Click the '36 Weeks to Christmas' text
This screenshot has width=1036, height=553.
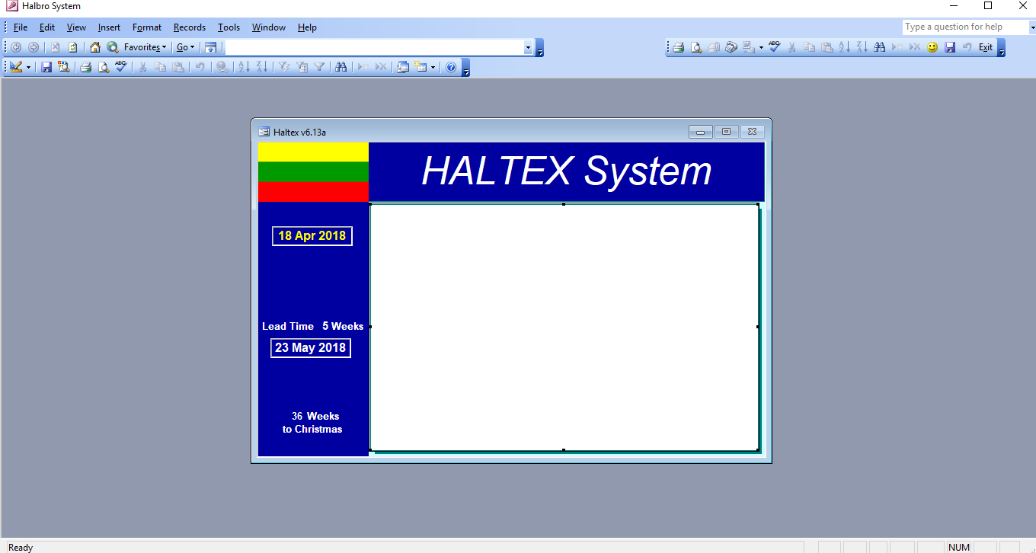pyautogui.click(x=312, y=423)
